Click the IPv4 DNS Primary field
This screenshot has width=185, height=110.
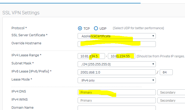pos(117,92)
